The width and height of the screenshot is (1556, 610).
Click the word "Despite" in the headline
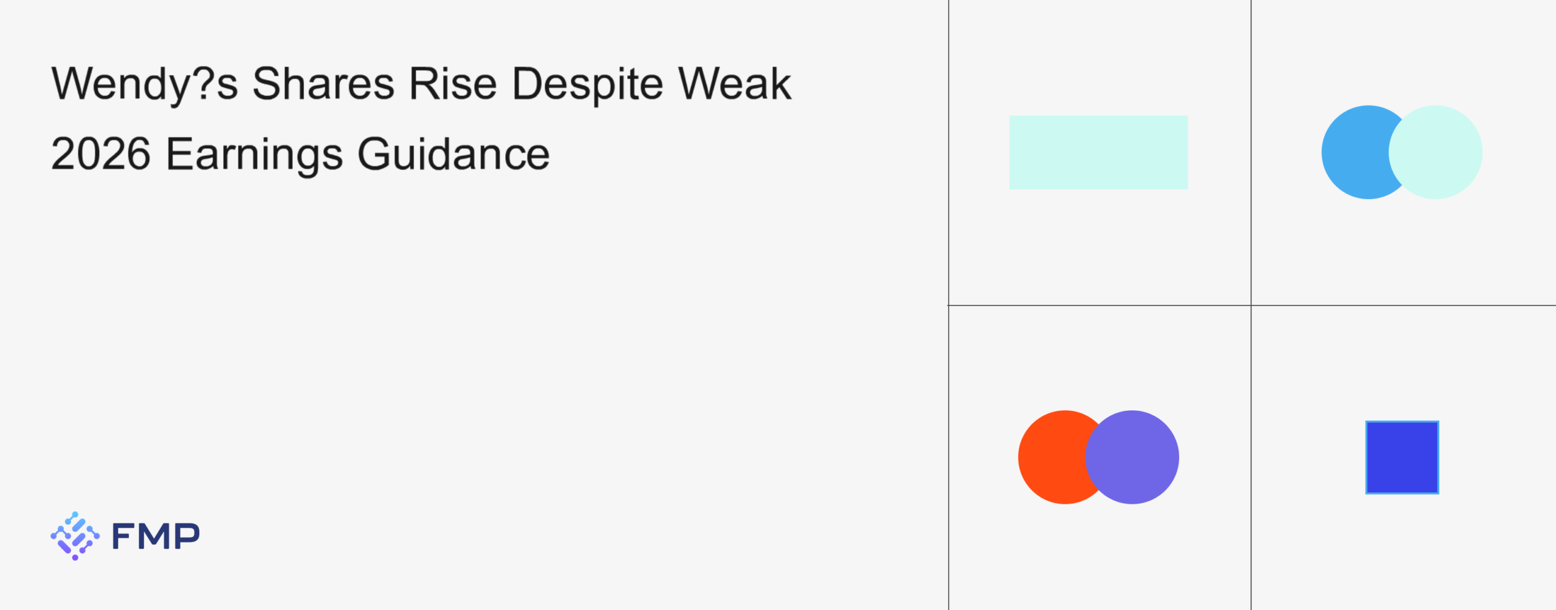click(x=587, y=84)
